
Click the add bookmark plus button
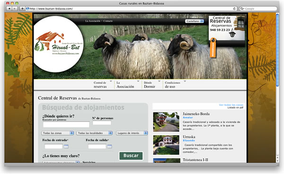point(22,9)
